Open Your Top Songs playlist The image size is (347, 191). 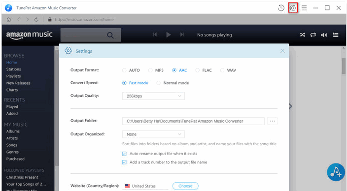tap(26, 184)
